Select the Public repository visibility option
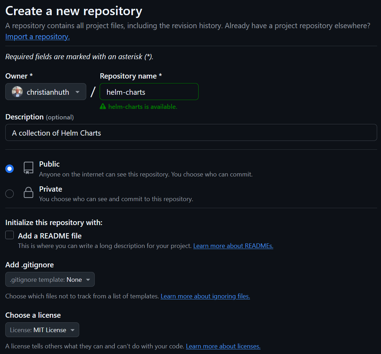The image size is (381, 354). tap(10, 168)
